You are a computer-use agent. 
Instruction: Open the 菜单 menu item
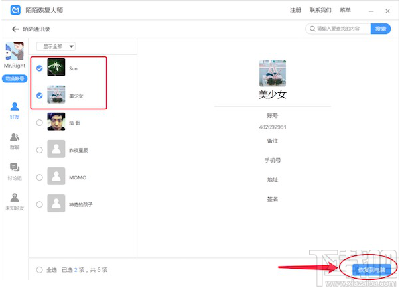click(345, 10)
